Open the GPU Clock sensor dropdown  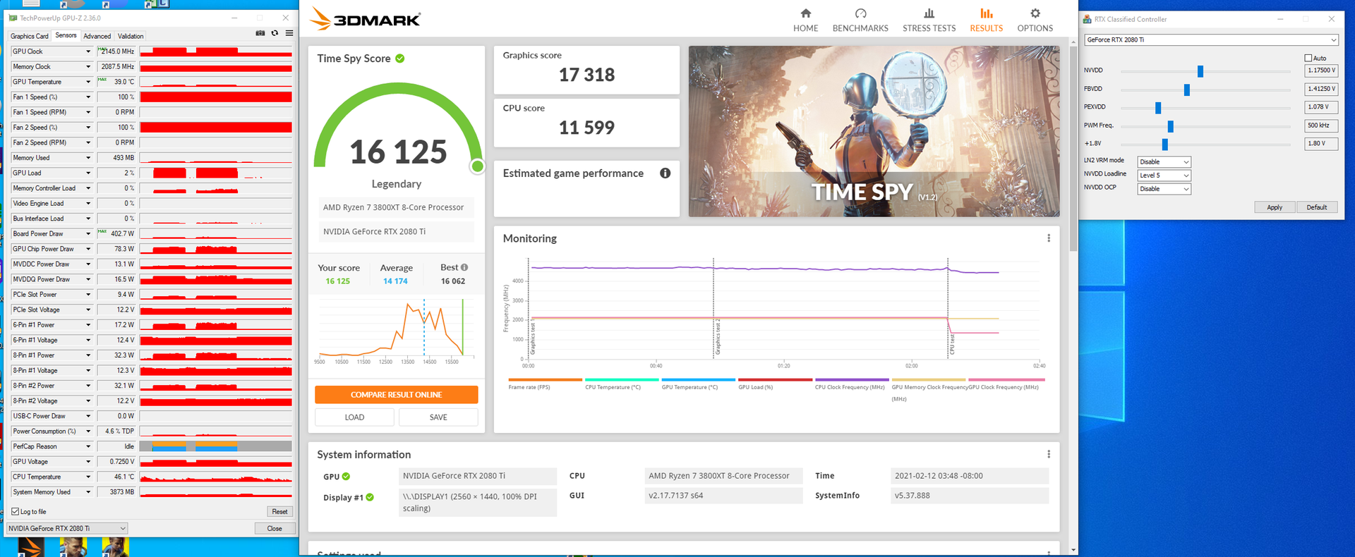tap(88, 51)
